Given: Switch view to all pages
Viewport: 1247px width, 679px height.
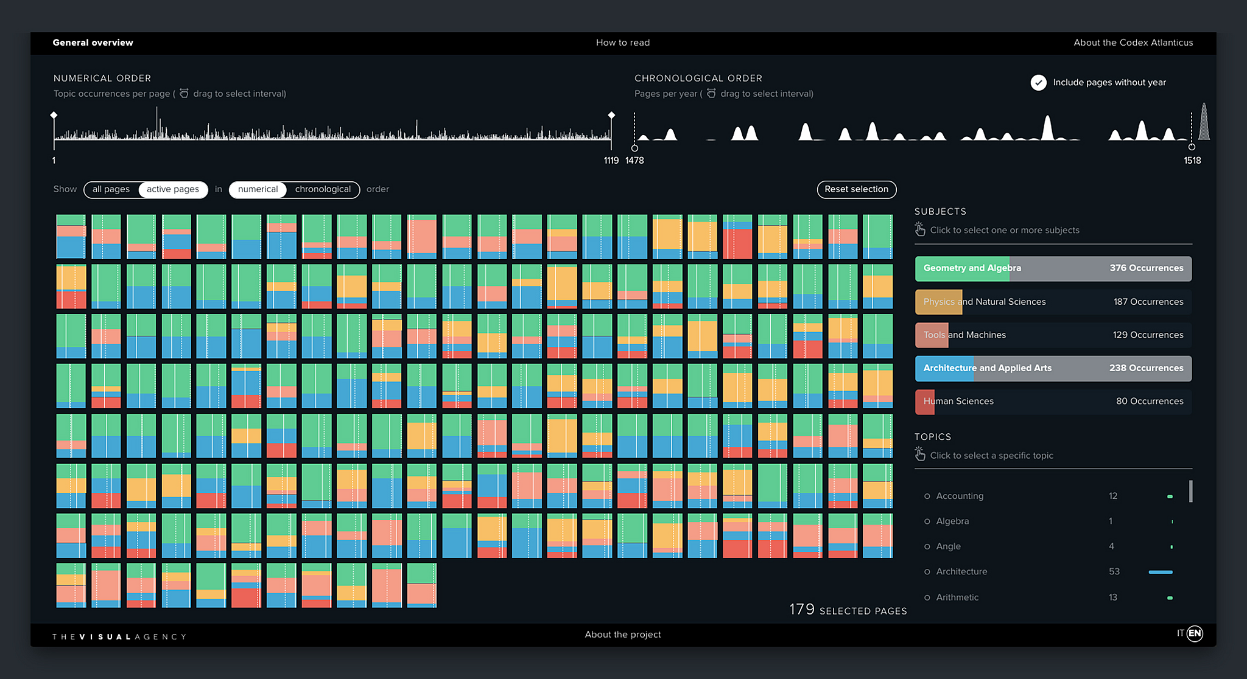Looking at the screenshot, I should click(111, 189).
